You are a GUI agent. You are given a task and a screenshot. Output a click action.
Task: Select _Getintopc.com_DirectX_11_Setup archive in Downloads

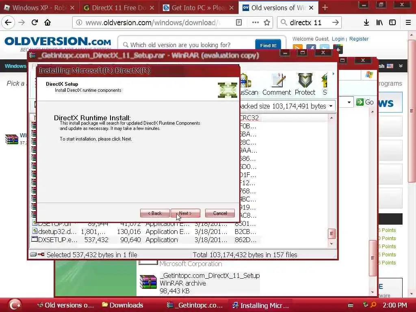(x=199, y=283)
